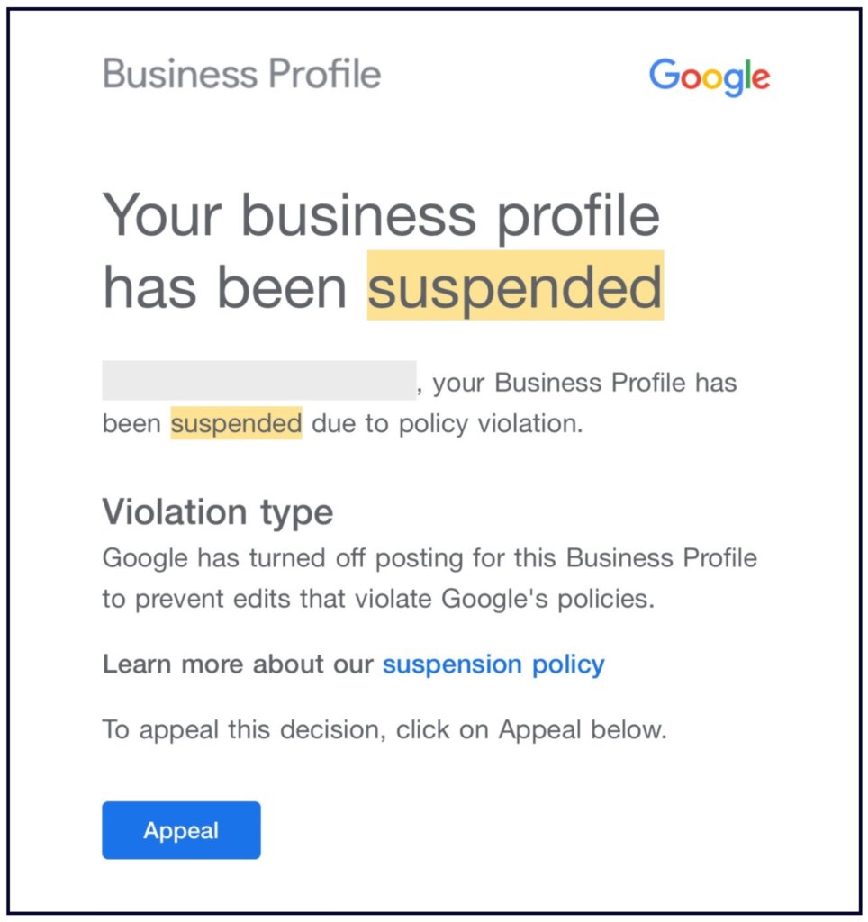Click the highlighted 'suspended' word in the headline

[x=515, y=287]
